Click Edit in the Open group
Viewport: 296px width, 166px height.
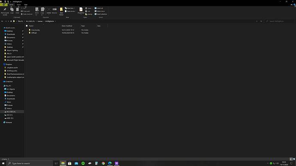click(88, 11)
